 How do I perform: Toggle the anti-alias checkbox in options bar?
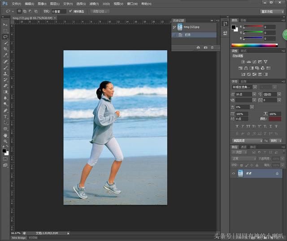pos(70,11)
